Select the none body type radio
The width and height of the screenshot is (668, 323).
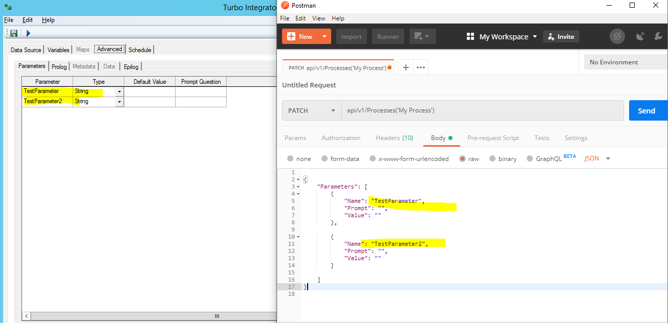(290, 158)
